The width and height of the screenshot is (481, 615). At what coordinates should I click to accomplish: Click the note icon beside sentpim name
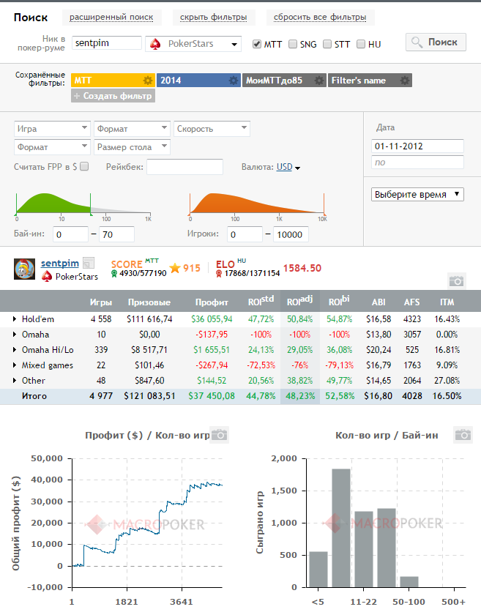click(x=89, y=263)
